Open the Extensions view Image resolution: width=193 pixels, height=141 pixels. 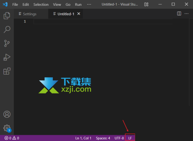coord(7,71)
